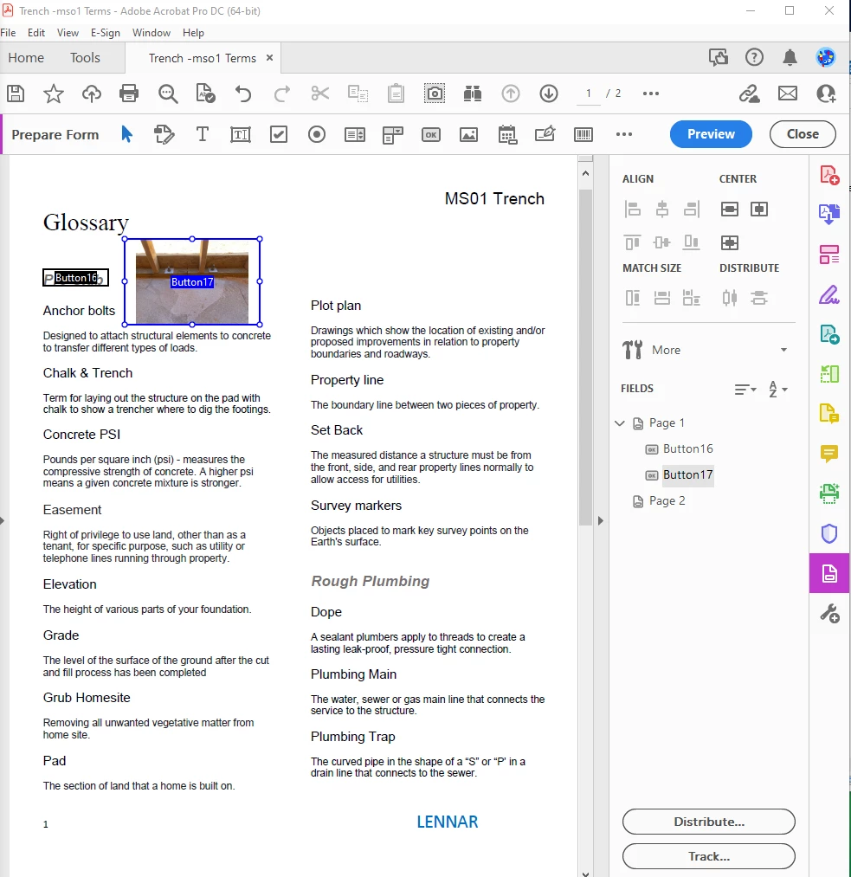Collapse the Page 1 fields tree
Screen dimensions: 851x877
point(620,423)
